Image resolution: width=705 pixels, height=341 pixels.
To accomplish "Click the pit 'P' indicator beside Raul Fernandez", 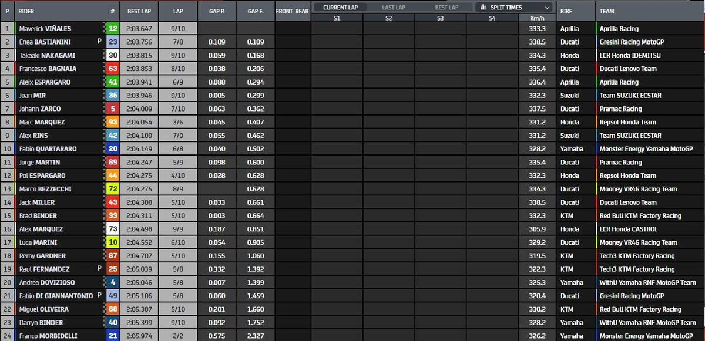I will tap(99, 269).
